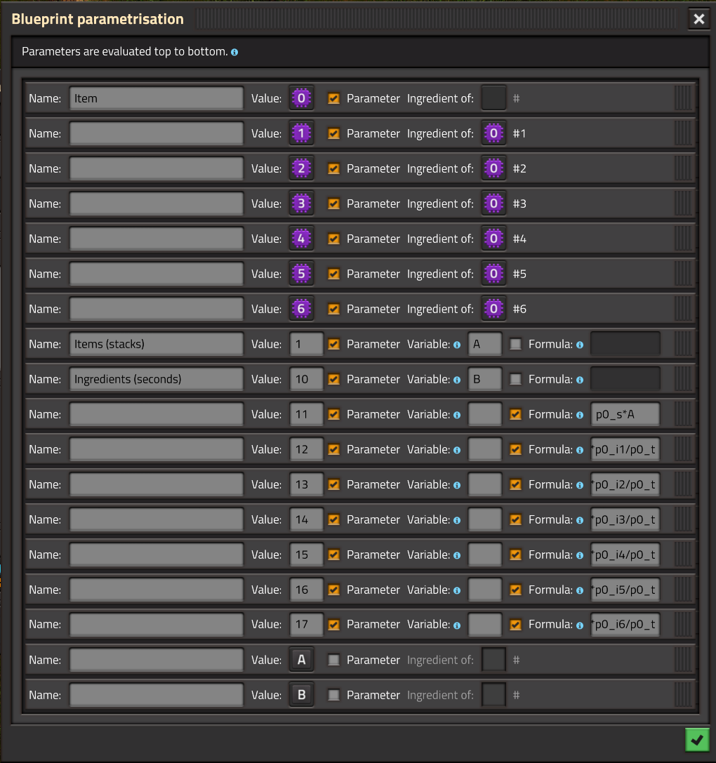The width and height of the screenshot is (716, 763).
Task: Click the purple parameter 0 value icon
Action: click(x=301, y=98)
